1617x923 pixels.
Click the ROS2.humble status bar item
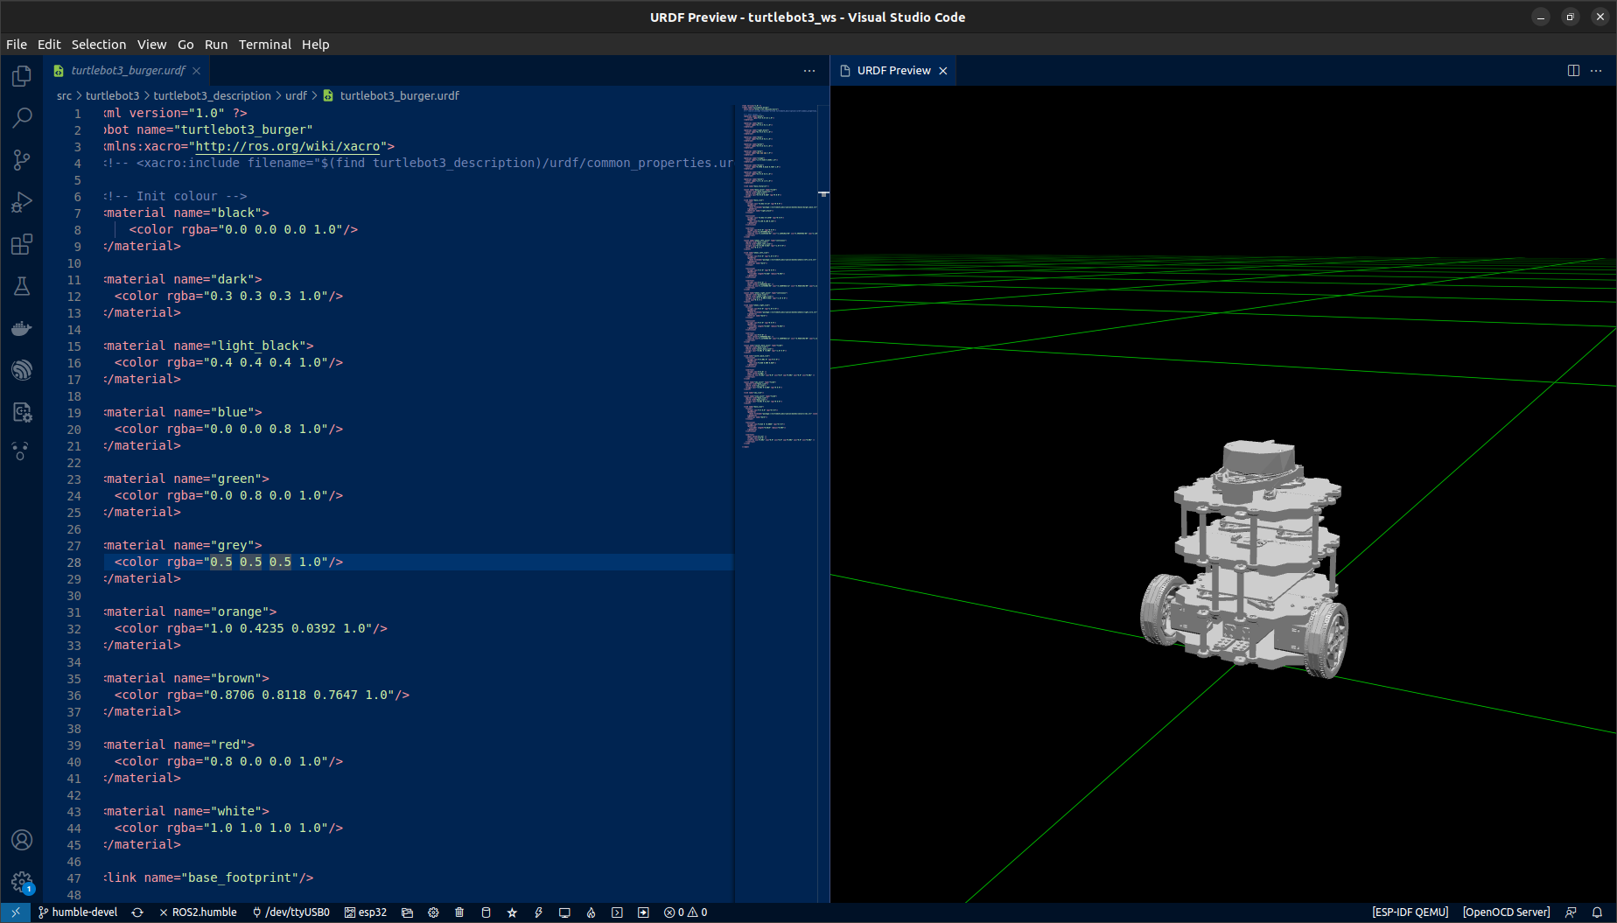pos(198,913)
